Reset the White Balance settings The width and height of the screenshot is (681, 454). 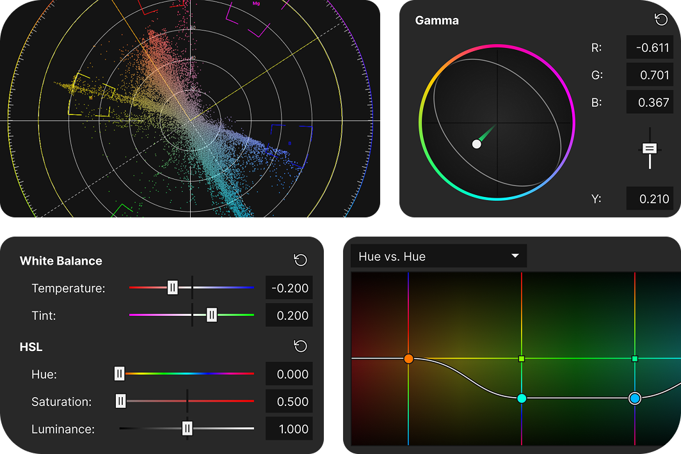pos(300,260)
